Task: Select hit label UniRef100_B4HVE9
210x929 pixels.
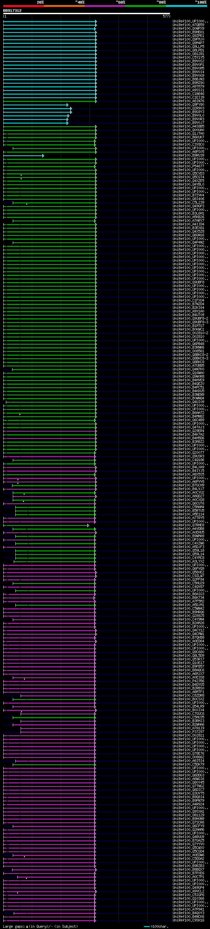Action: click(188, 380)
